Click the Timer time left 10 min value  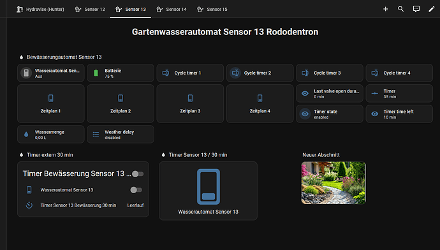pos(390,117)
